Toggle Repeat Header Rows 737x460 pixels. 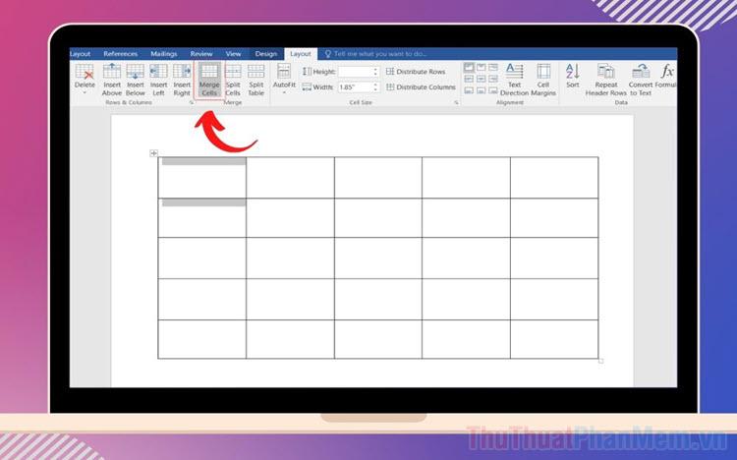point(606,80)
